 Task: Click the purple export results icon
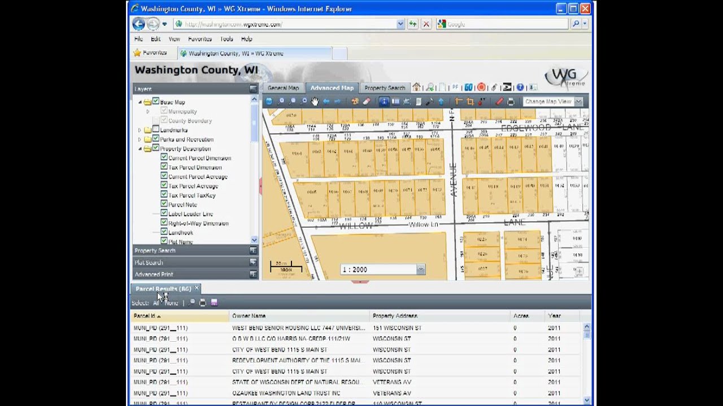(x=214, y=303)
